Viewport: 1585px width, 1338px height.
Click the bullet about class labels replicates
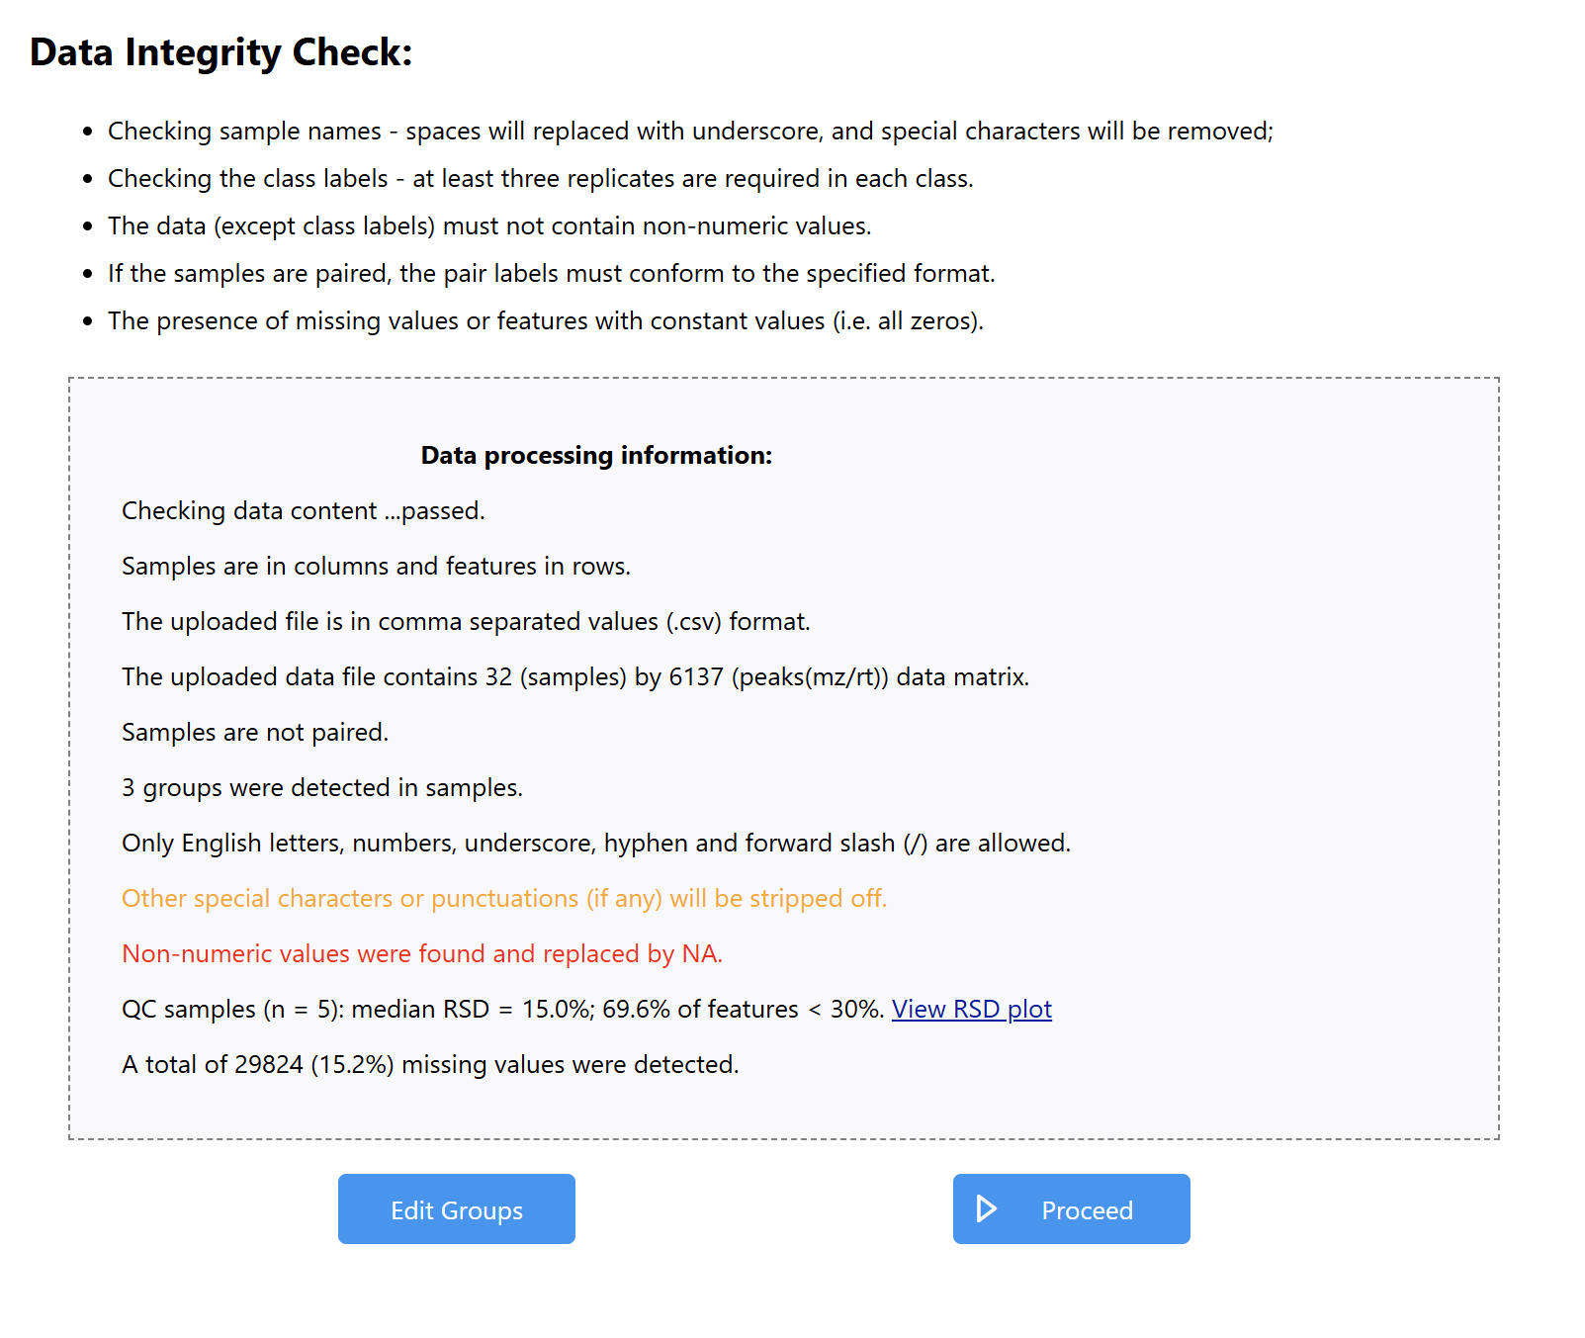pyautogui.click(x=540, y=178)
